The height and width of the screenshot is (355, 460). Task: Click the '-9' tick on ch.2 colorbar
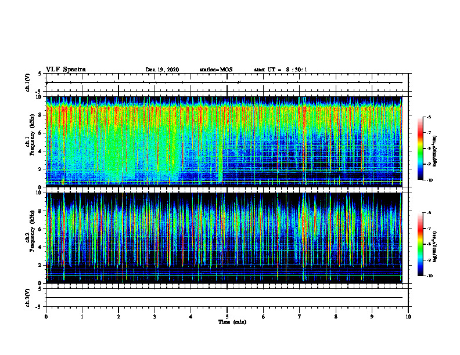pyautogui.click(x=429, y=260)
